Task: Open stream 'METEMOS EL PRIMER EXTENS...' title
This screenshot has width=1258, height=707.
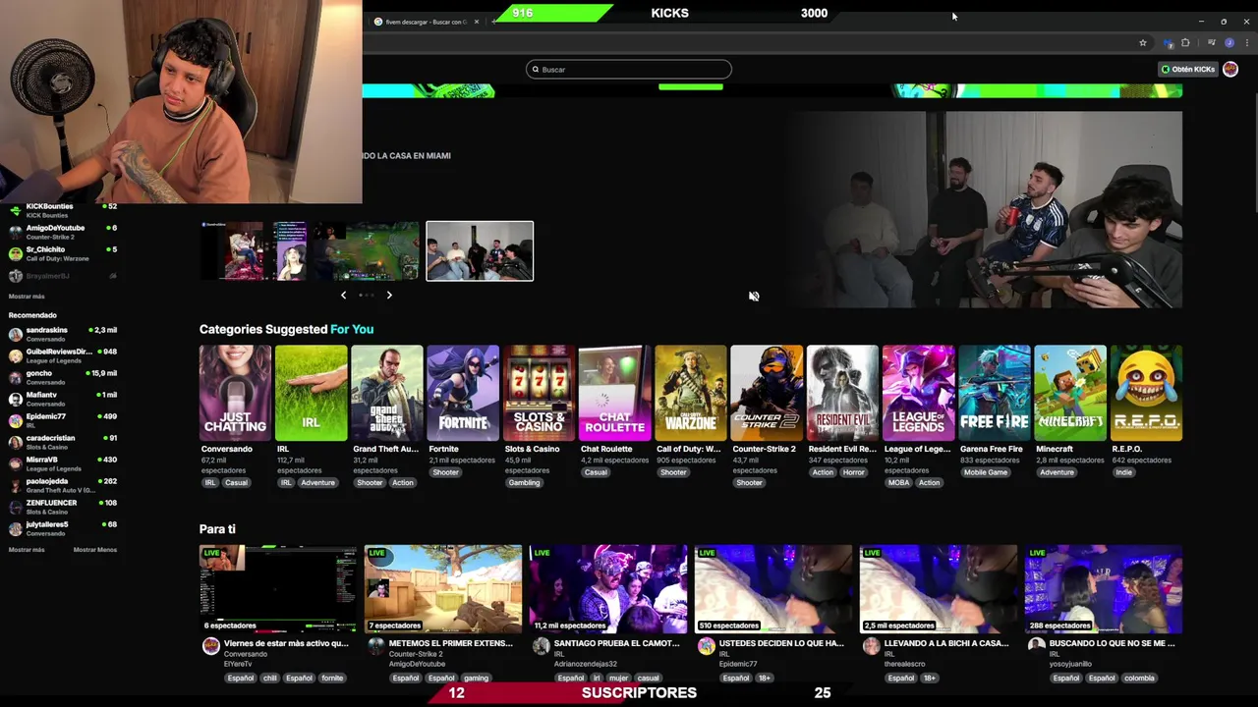Action: (450, 643)
